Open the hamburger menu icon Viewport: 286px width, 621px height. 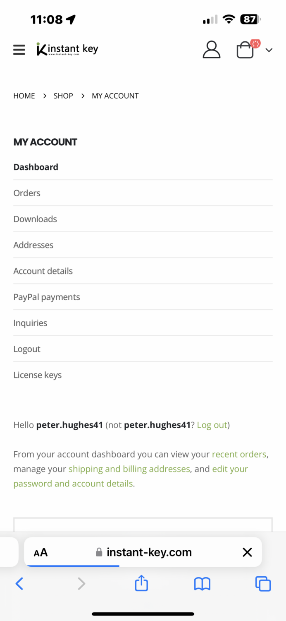[x=19, y=50]
